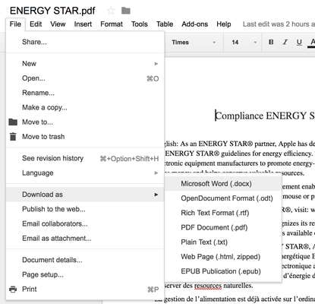The height and width of the screenshot is (304, 315).
Task: Open the Table menu
Action: point(165,24)
